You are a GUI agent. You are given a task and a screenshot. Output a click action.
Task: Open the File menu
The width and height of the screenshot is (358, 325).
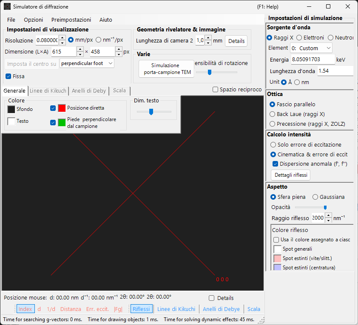click(11, 20)
